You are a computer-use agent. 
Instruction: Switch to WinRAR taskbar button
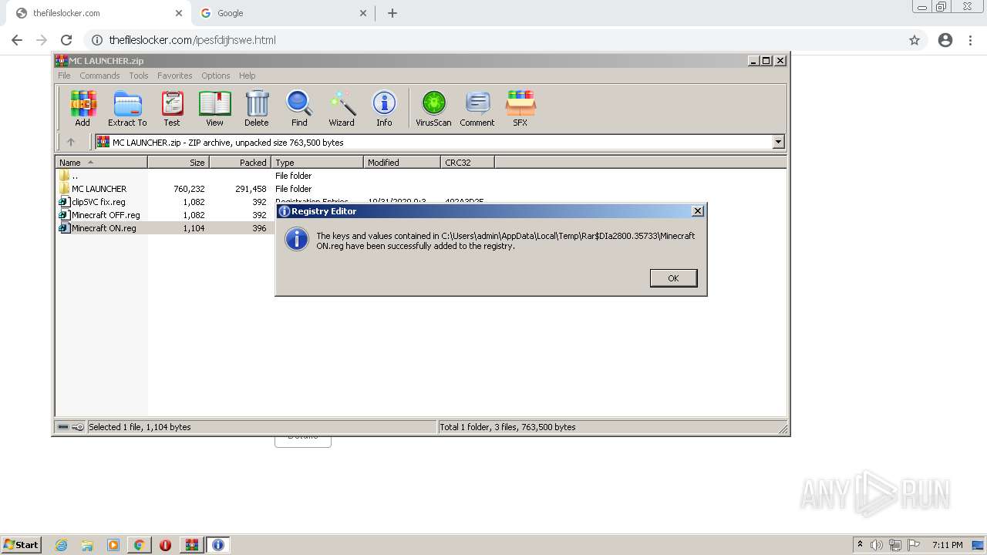(192, 545)
